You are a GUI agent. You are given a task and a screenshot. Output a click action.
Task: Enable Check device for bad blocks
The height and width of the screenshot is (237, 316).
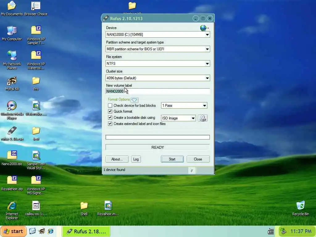[110, 106]
